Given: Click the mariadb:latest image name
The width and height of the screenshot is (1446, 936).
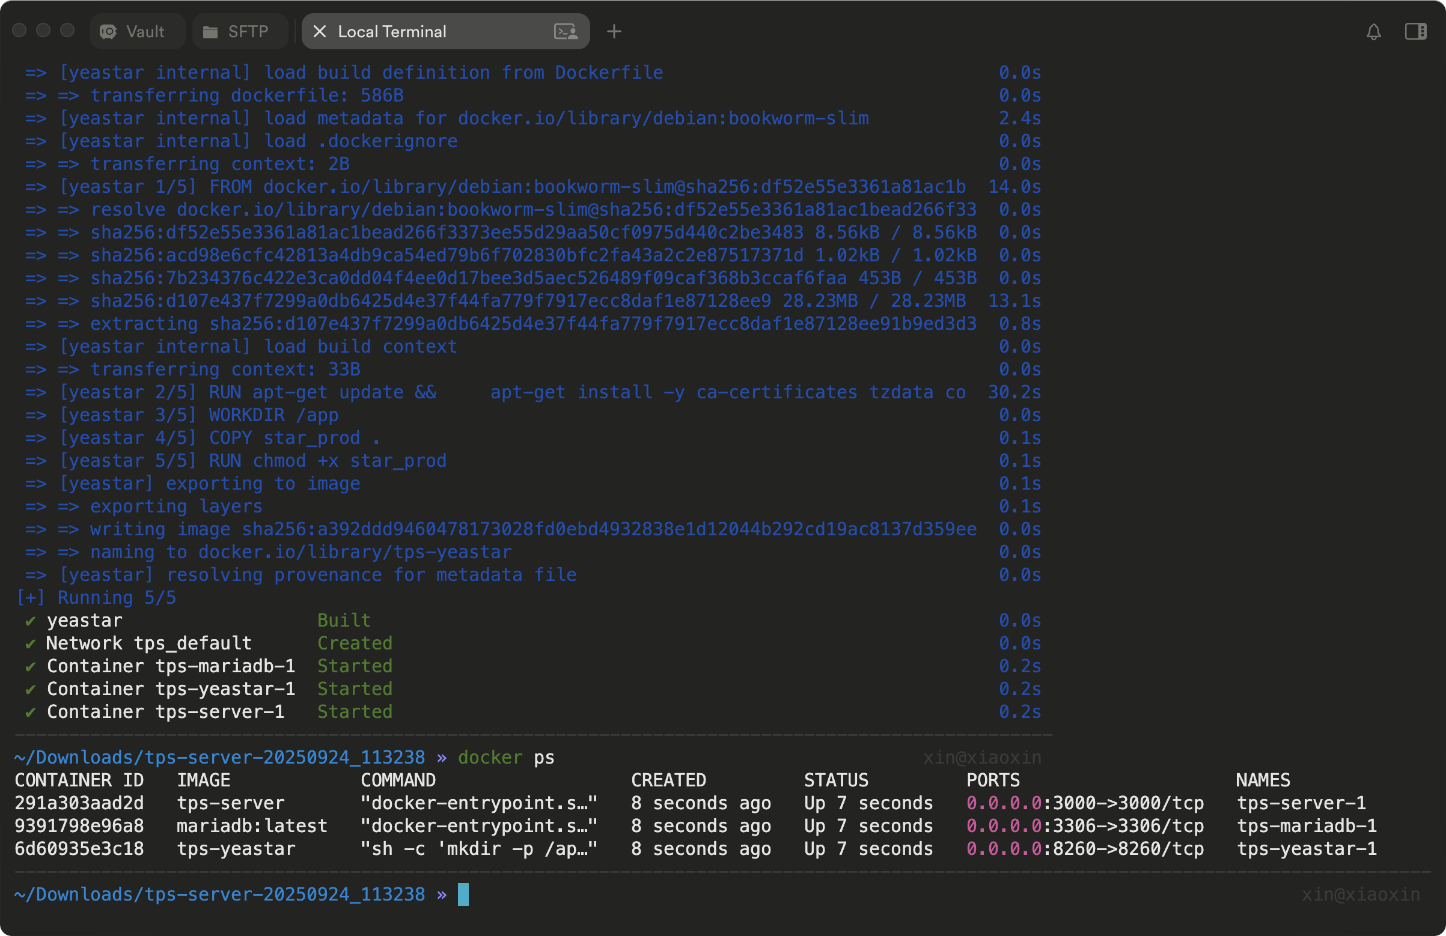Looking at the screenshot, I should [252, 826].
